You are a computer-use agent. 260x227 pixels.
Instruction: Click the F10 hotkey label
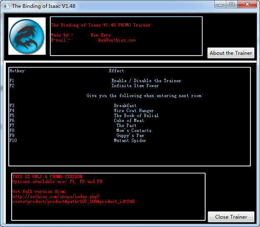click(x=13, y=140)
